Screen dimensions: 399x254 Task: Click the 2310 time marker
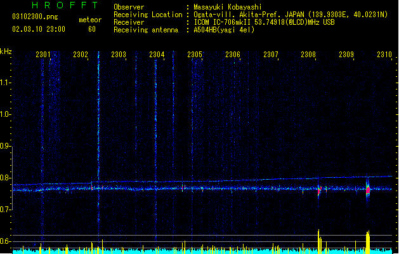(x=384, y=55)
